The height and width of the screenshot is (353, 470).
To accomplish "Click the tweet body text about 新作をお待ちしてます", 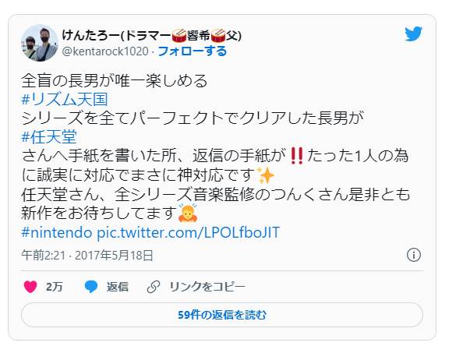I will (x=97, y=214).
